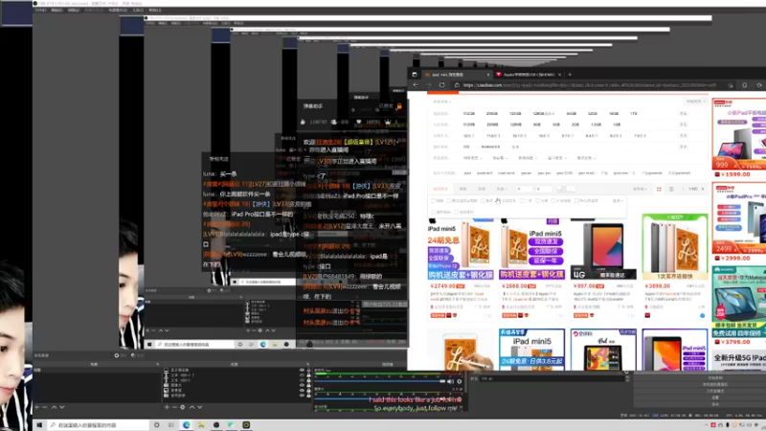Switch to list view of search results
The height and width of the screenshot is (431, 766).
(671, 189)
